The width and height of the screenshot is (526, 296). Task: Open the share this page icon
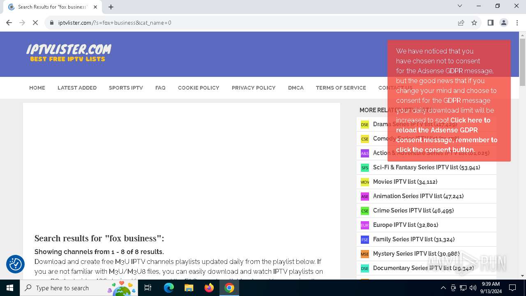[x=461, y=23]
